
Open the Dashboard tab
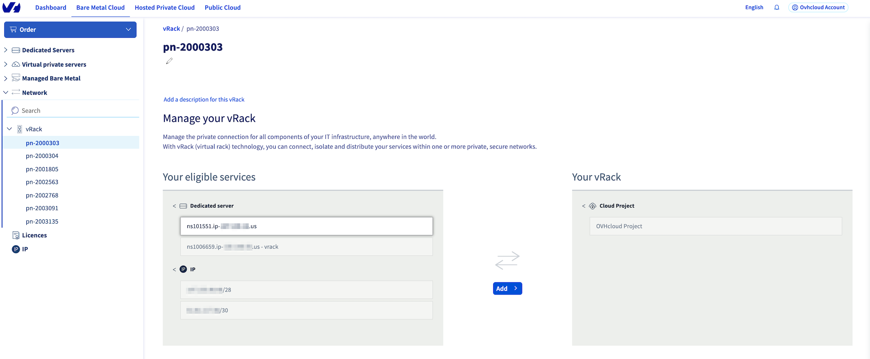51,8
